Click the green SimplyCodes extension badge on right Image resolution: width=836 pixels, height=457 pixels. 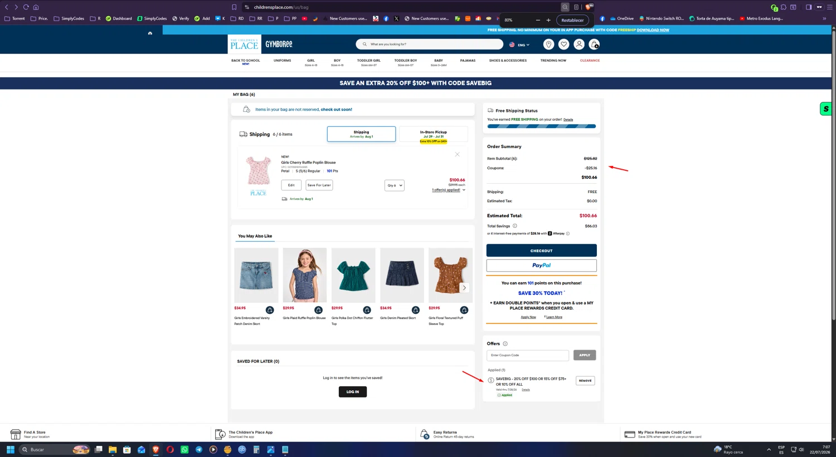[x=826, y=109]
